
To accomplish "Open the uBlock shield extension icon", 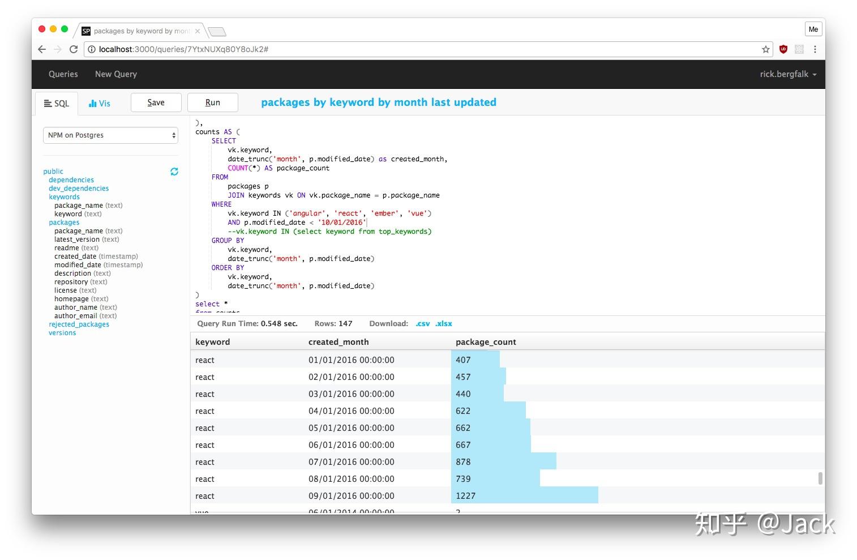I will (783, 49).
